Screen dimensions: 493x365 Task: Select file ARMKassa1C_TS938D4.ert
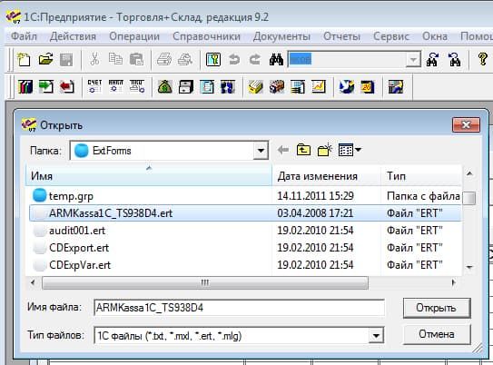coord(245,213)
